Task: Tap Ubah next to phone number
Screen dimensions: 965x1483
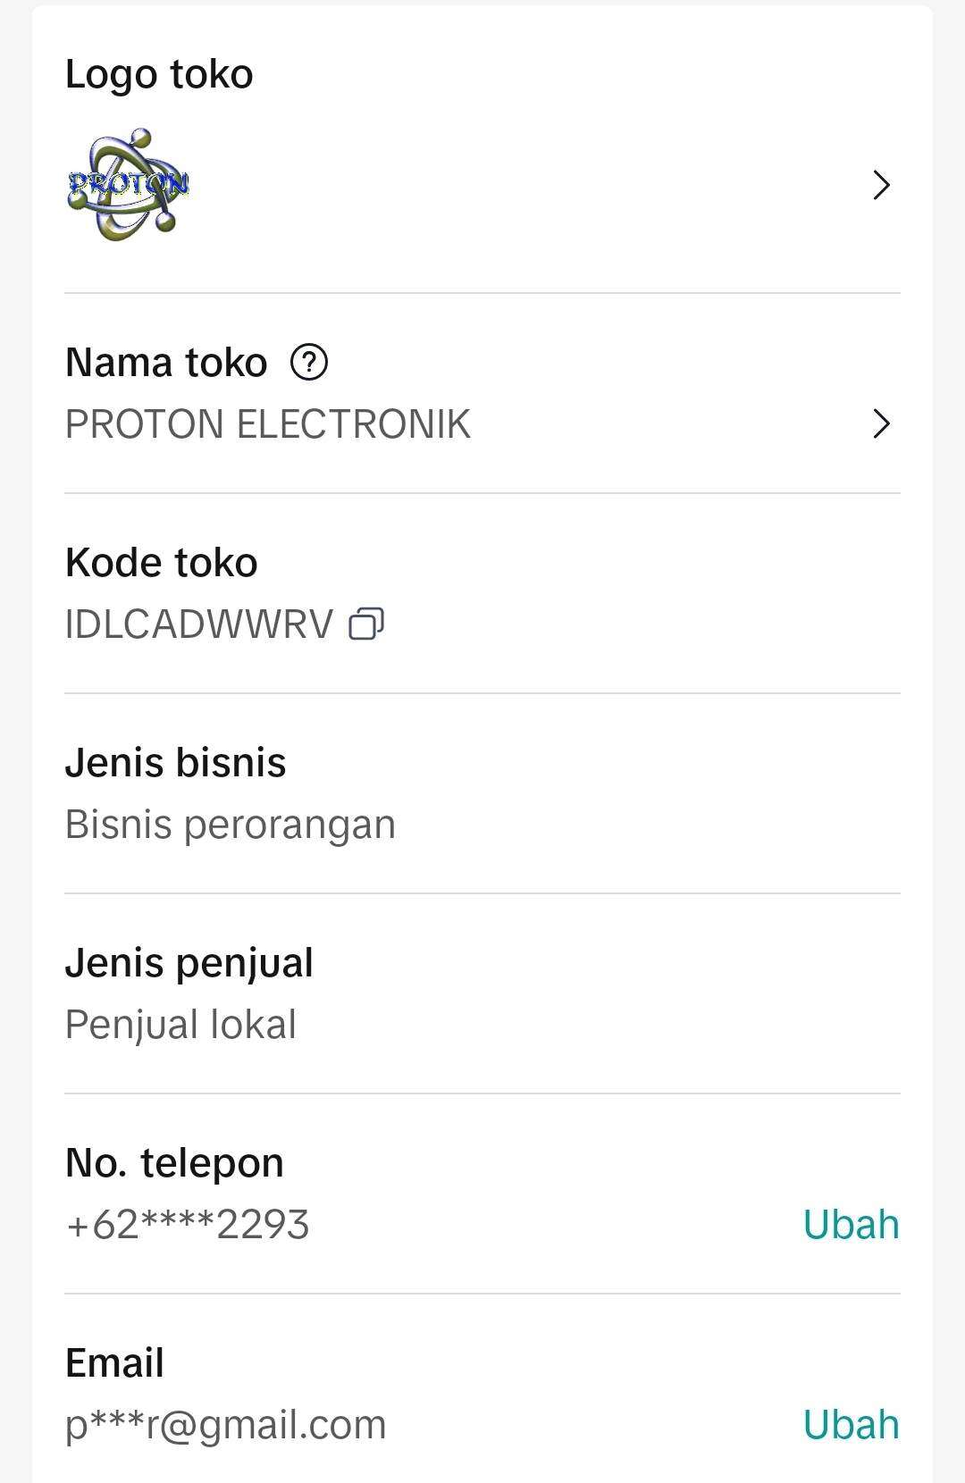Action: point(851,1224)
